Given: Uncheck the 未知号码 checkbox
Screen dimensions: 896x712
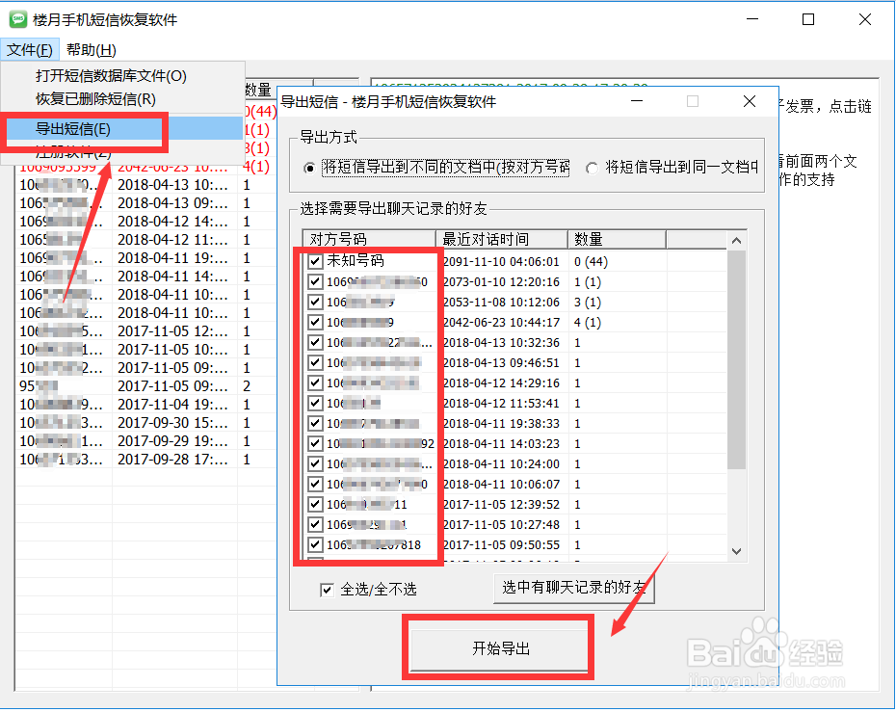Looking at the screenshot, I should point(315,262).
